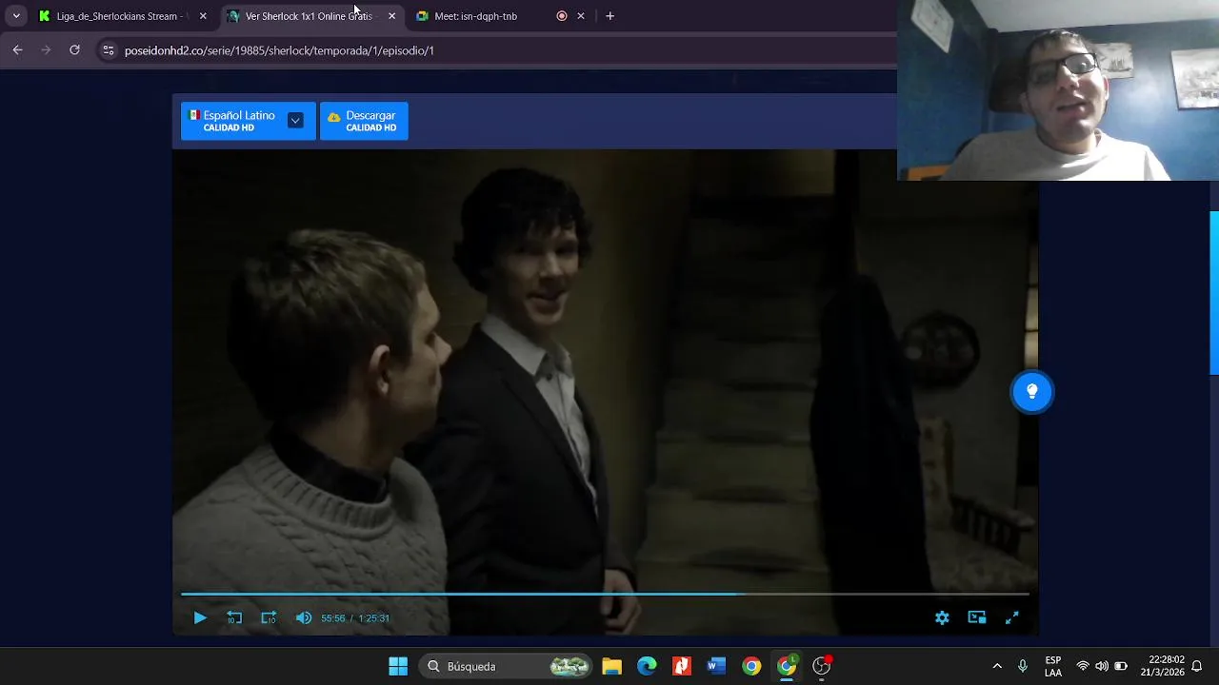The width and height of the screenshot is (1219, 685).
Task: Click the webcam overlay thumbnail
Action: 1058,90
